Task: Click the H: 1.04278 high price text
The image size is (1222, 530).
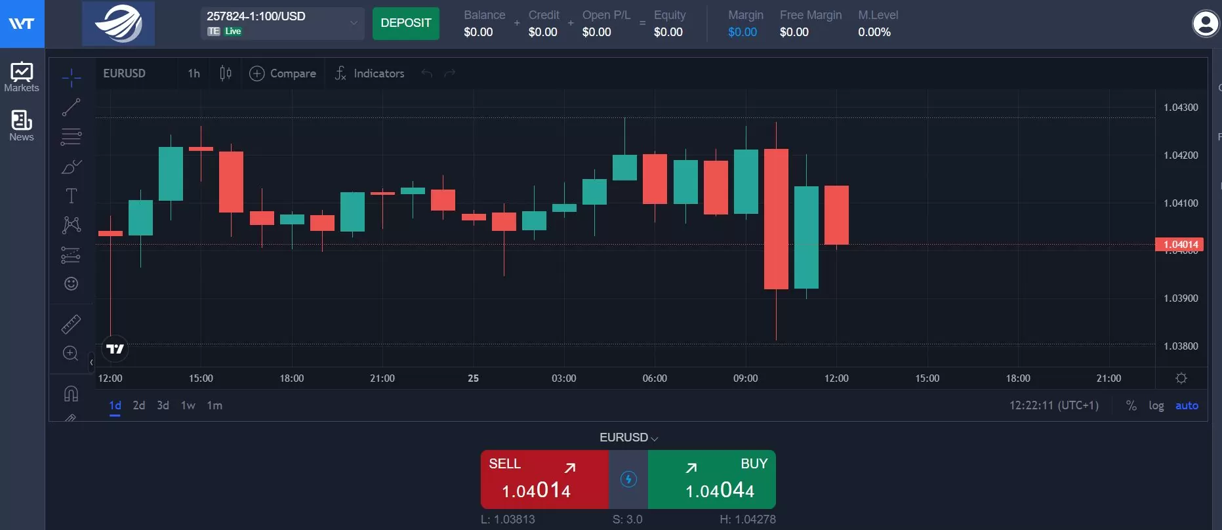Action: 748,520
